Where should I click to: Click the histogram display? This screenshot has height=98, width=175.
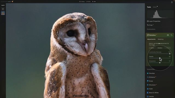click(x=160, y=14)
